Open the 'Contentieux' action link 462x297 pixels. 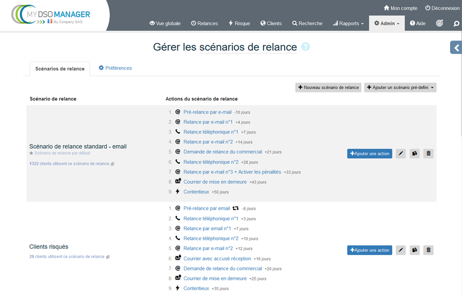(x=196, y=192)
